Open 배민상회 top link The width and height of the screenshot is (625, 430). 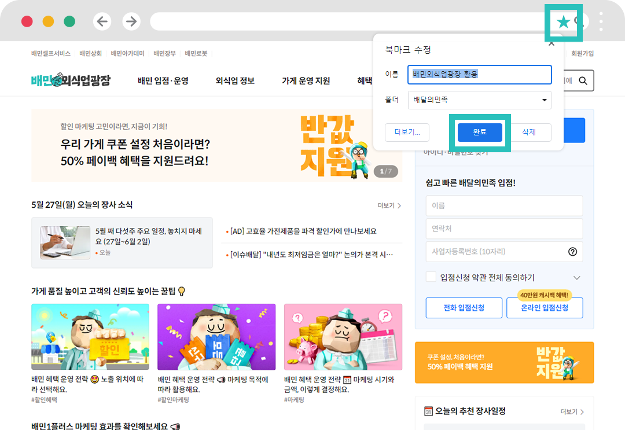point(90,53)
